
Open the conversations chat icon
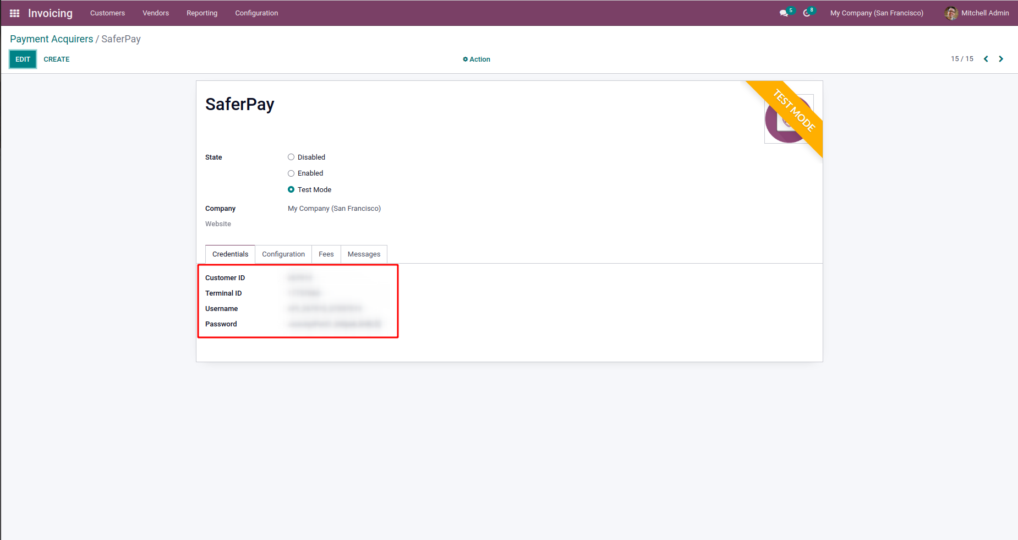coord(784,13)
